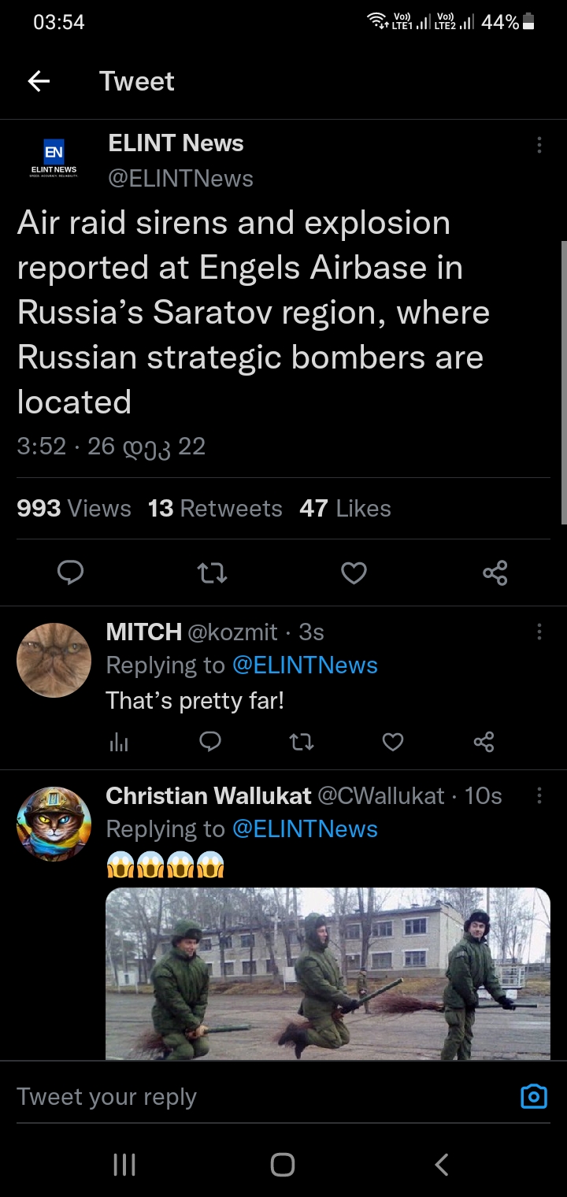This screenshot has height=1197, width=567.
Task: Retweet MITCH's reply
Action: [x=302, y=741]
